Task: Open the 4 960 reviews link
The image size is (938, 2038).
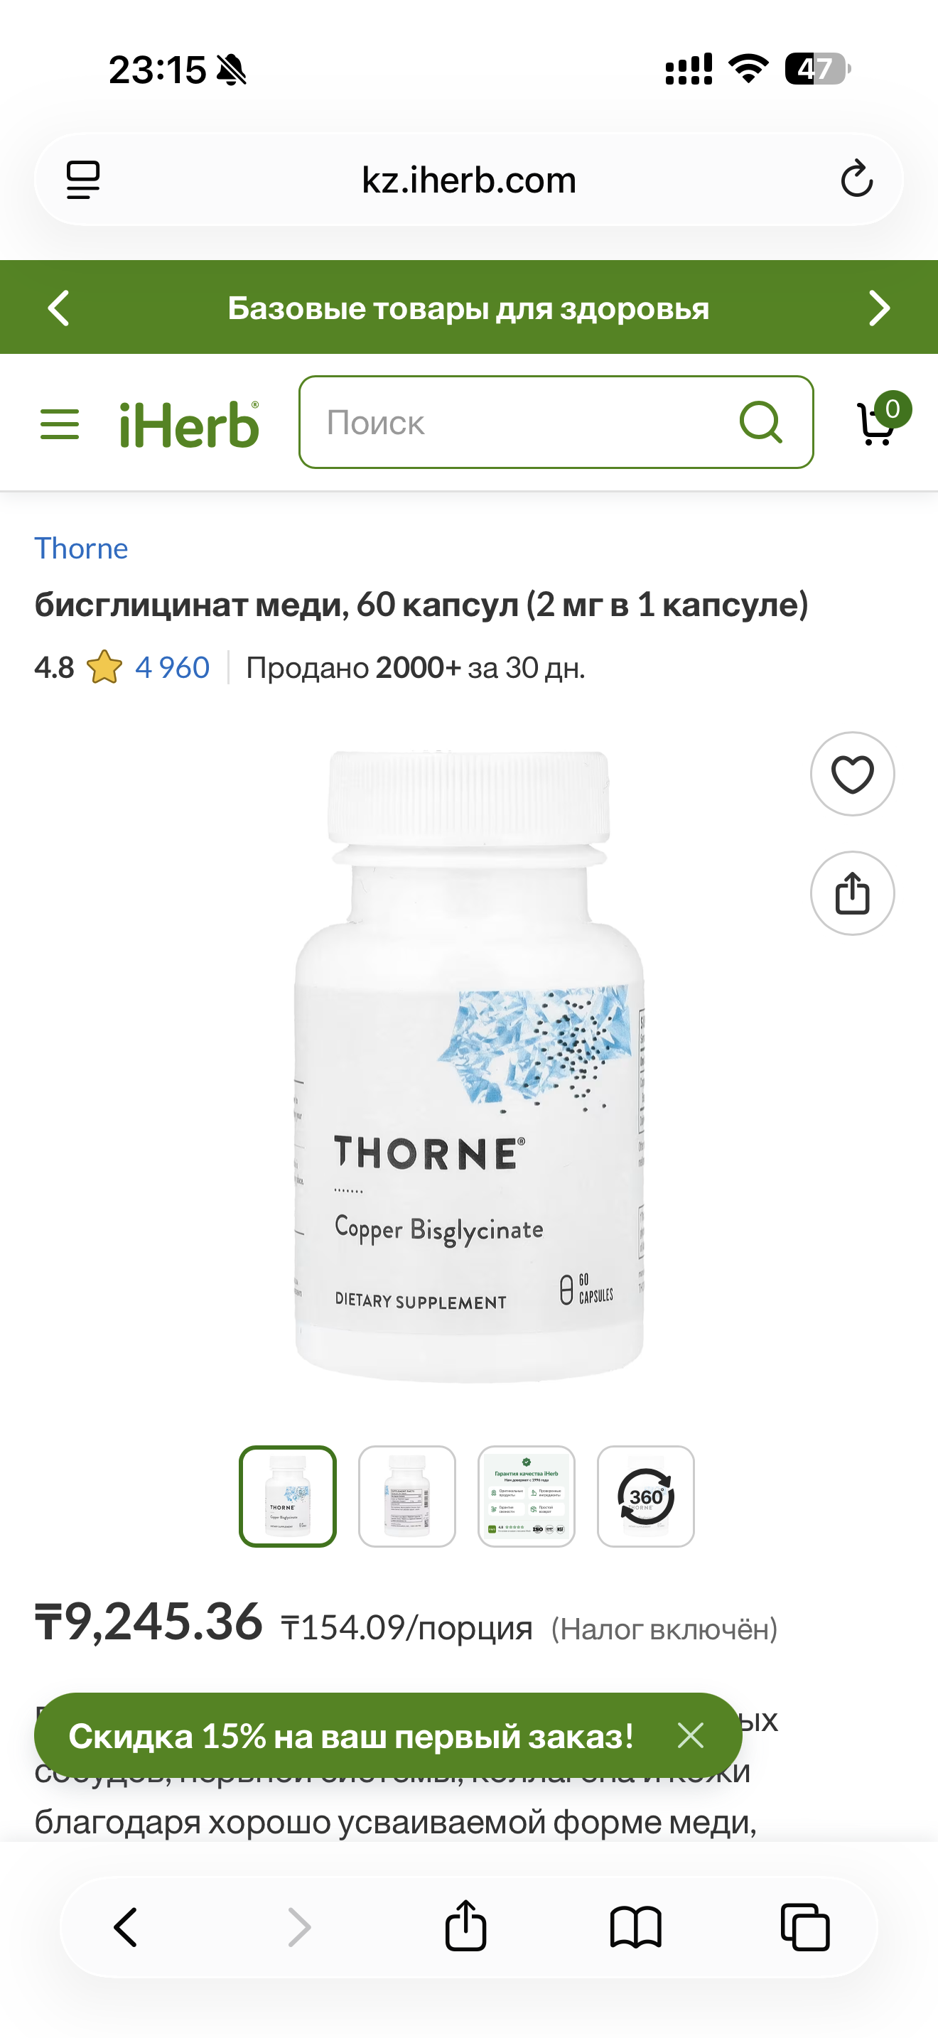Action: point(173,668)
